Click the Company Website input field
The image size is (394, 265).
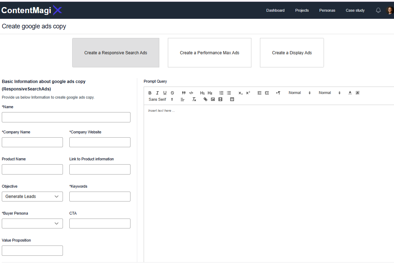coord(100,142)
